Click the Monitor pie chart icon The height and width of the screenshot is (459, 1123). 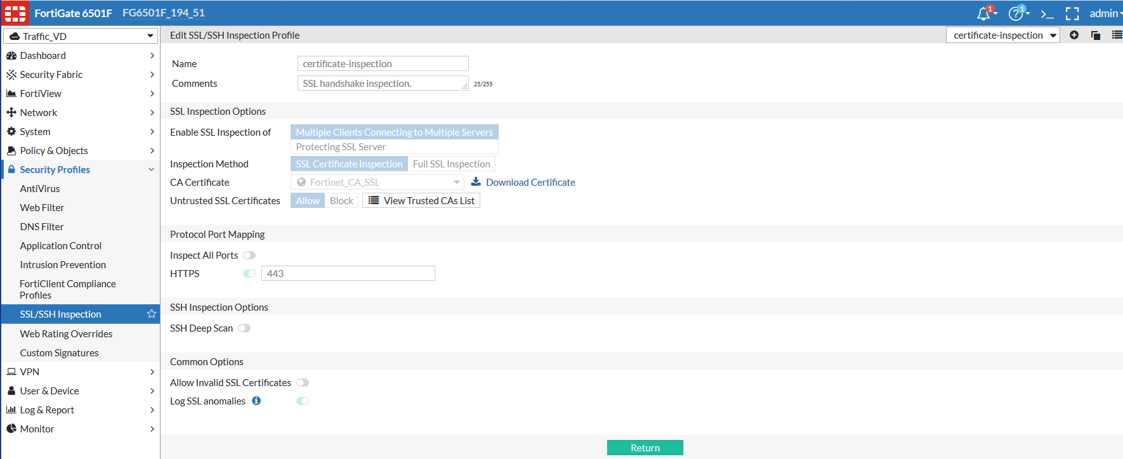(11, 429)
